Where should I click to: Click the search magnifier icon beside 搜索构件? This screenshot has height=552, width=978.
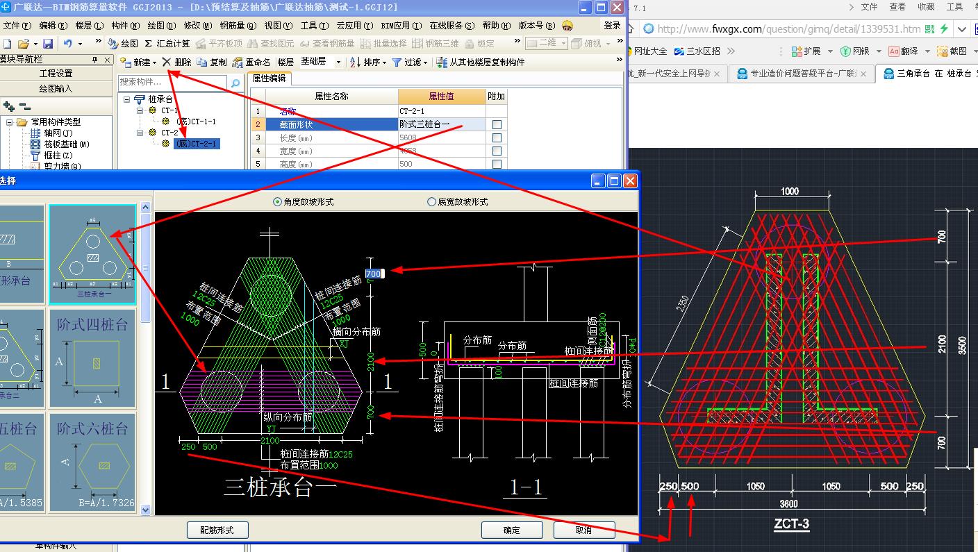pyautogui.click(x=235, y=83)
